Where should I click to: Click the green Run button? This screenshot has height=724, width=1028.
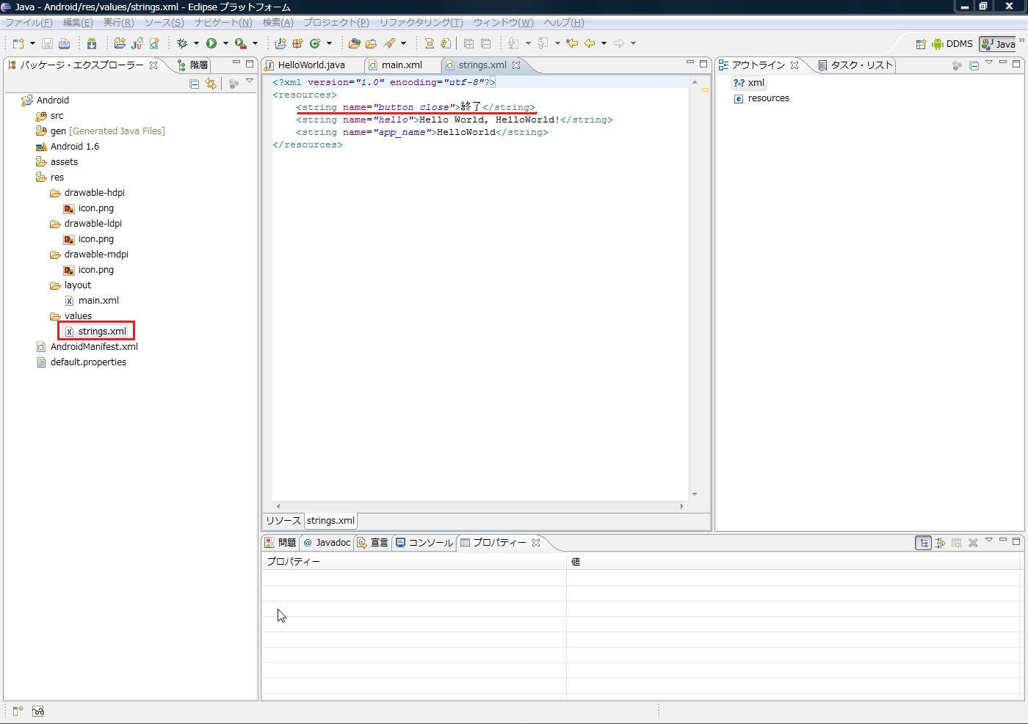coord(211,43)
